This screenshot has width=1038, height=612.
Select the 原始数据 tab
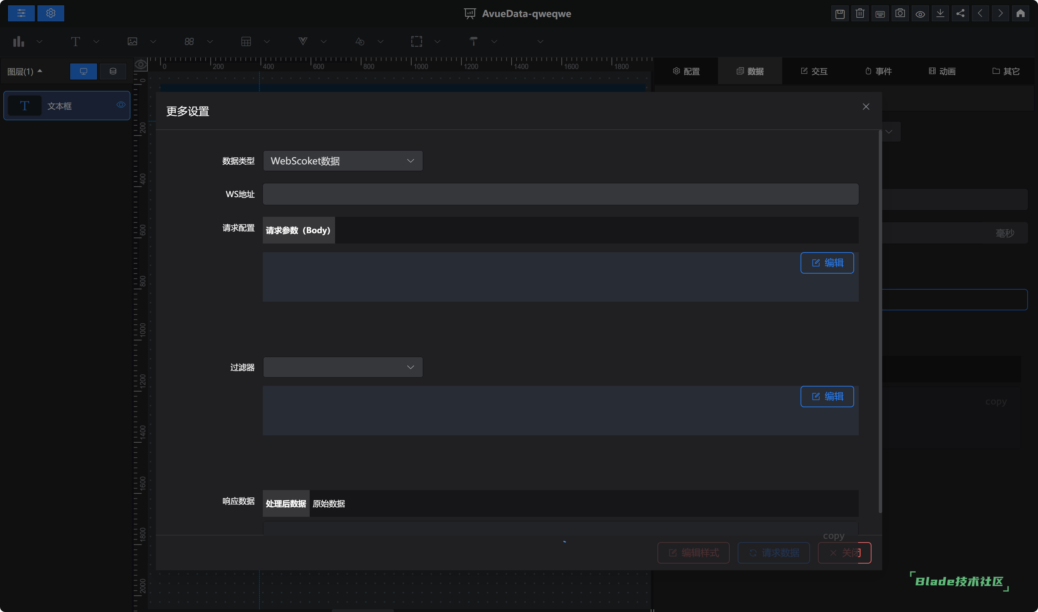[x=329, y=503]
